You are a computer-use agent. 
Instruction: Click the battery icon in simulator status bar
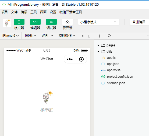[84, 50]
